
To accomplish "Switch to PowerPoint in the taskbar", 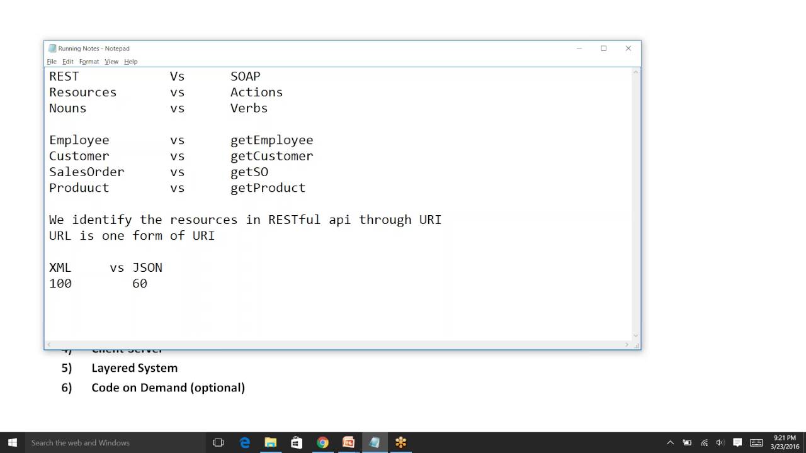I will pyautogui.click(x=348, y=443).
